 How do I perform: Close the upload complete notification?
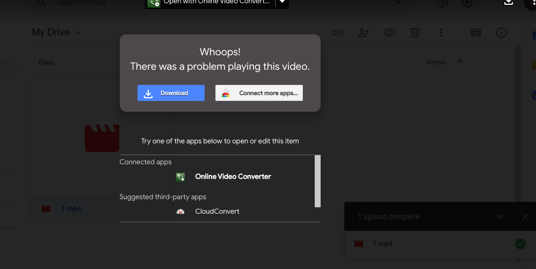pyautogui.click(x=525, y=216)
